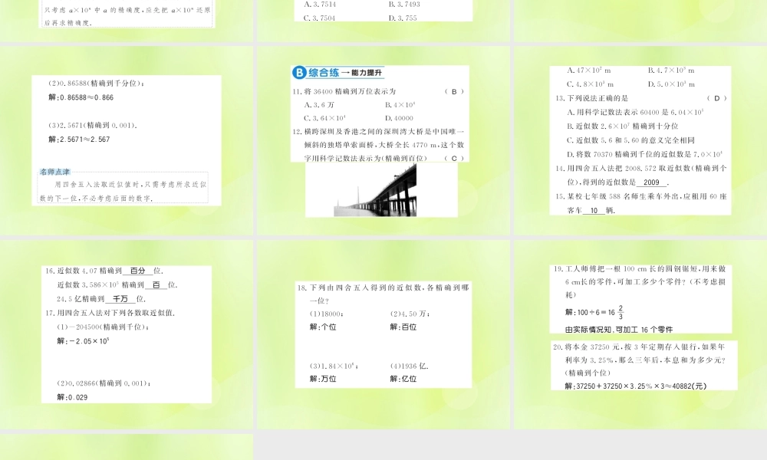
Task: Select the slide thumbnail with questions 19 and 20
Action: 640,334
